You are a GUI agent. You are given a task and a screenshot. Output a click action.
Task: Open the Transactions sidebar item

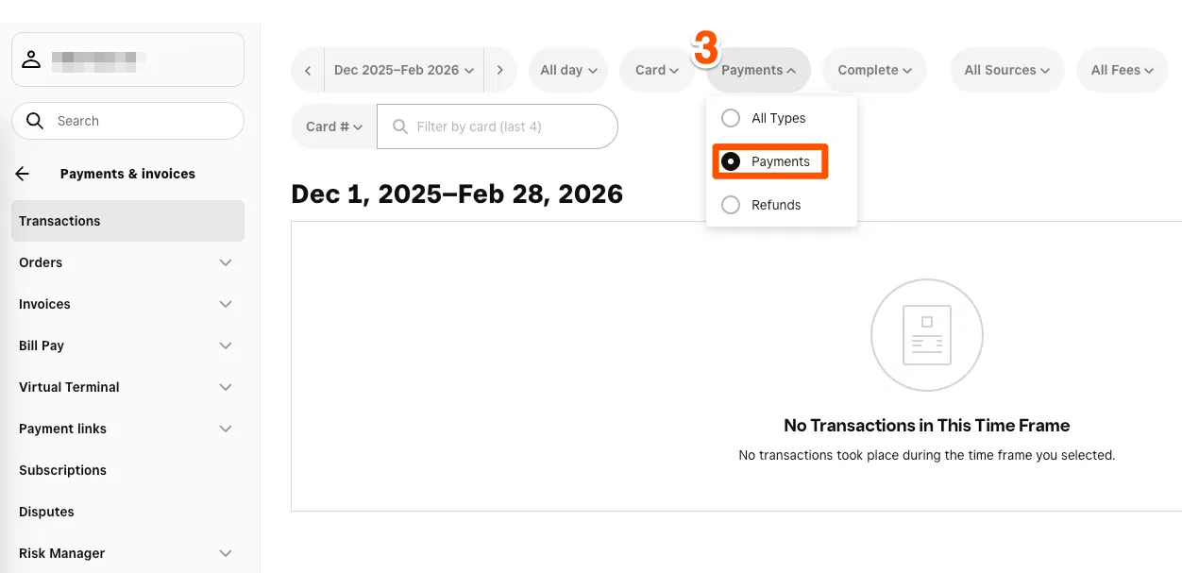tap(59, 221)
